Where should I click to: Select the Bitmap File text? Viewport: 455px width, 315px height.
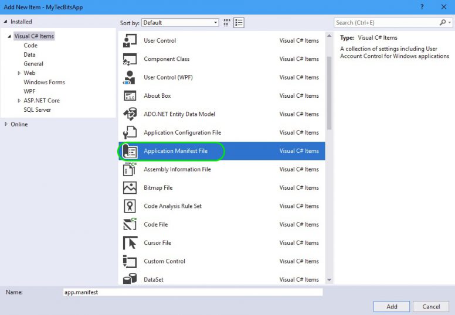coord(158,188)
